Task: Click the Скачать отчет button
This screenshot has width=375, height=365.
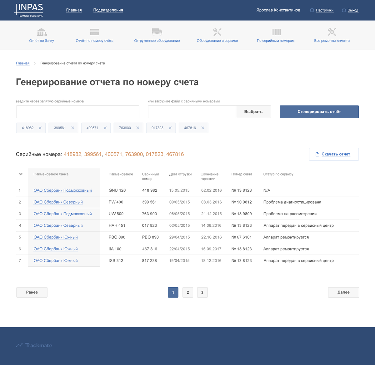Action: pyautogui.click(x=334, y=154)
